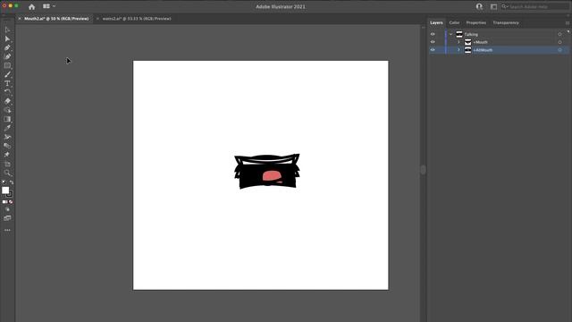Select the Puppet Warp pin tool

(x=7, y=155)
